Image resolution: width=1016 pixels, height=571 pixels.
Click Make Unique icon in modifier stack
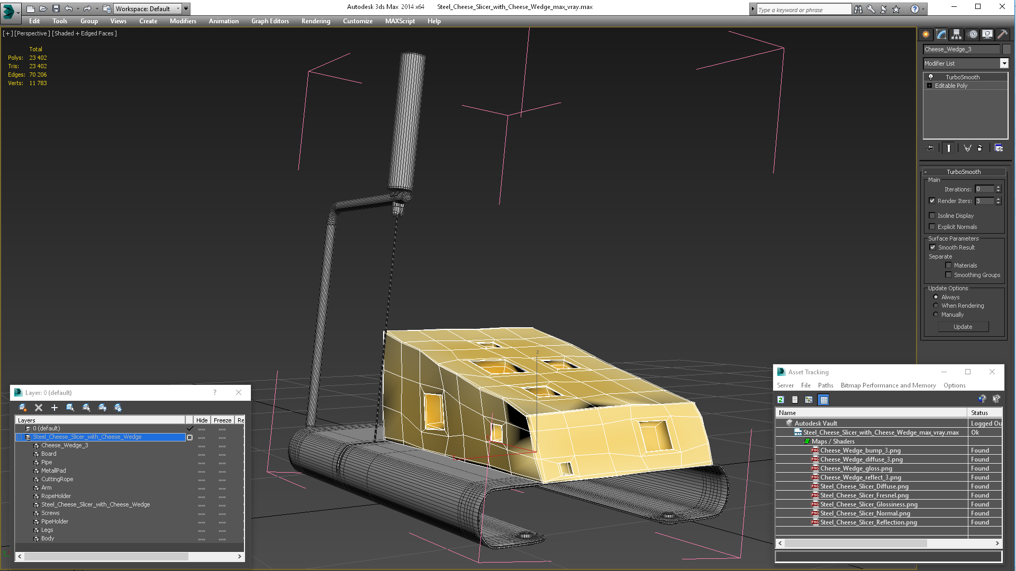[x=967, y=148]
